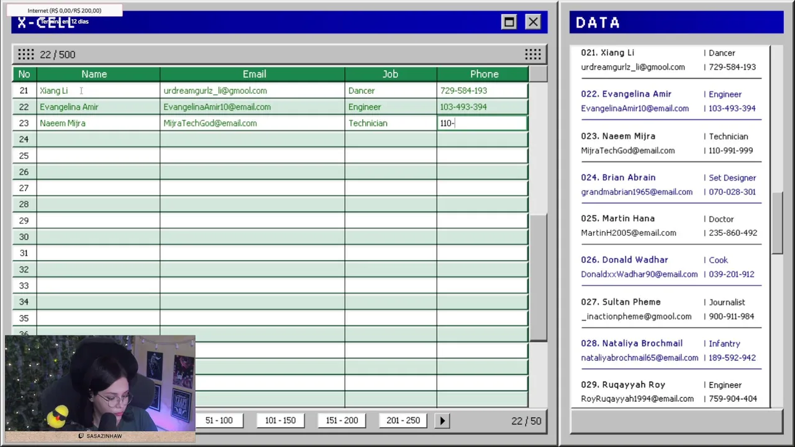
Task: Open the 151 - 200 page tab
Action: pos(342,420)
